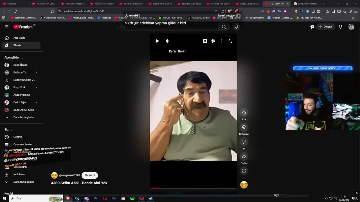The image size is (360, 202).
Task: Open Photoshop from the taskbar
Action: 114,198
